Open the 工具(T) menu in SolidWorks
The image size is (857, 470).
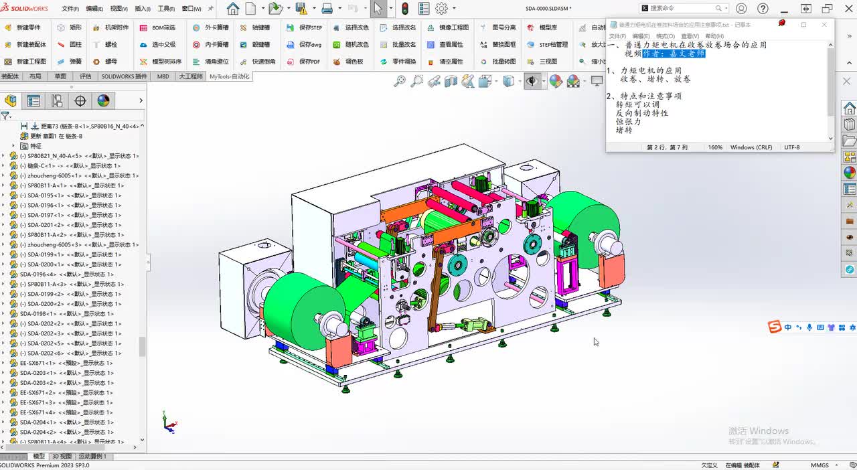tap(167, 9)
